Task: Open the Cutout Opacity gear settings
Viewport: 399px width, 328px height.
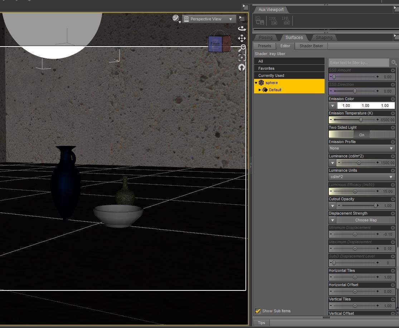Action: point(393,199)
